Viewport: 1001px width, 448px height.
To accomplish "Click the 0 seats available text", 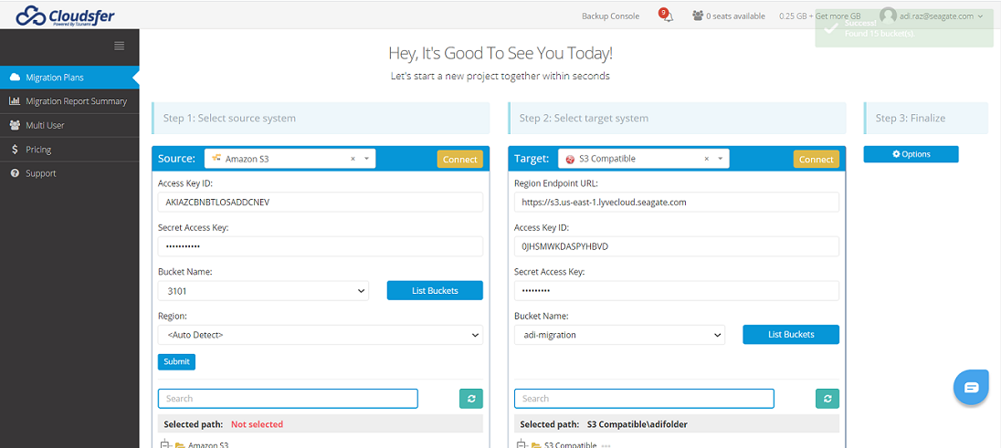I will click(x=735, y=16).
